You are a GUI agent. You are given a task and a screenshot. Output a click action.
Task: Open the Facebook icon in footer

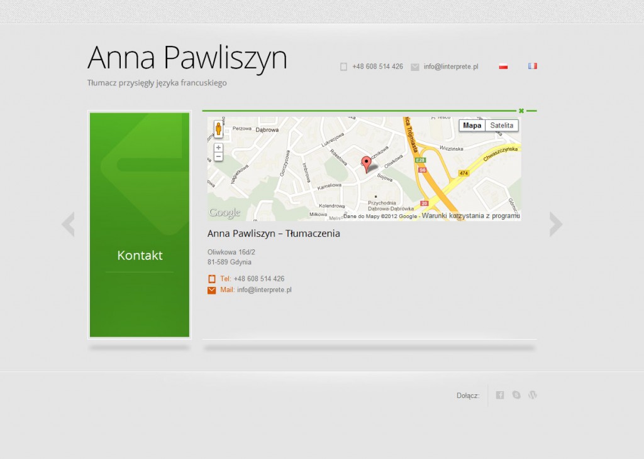[500, 395]
